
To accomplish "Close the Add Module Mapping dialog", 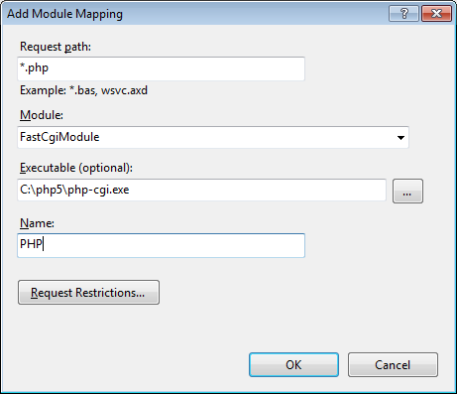I will pos(436,14).
